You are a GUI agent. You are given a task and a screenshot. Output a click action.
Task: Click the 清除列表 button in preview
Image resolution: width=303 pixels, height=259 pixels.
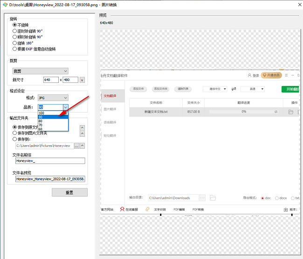183,89
